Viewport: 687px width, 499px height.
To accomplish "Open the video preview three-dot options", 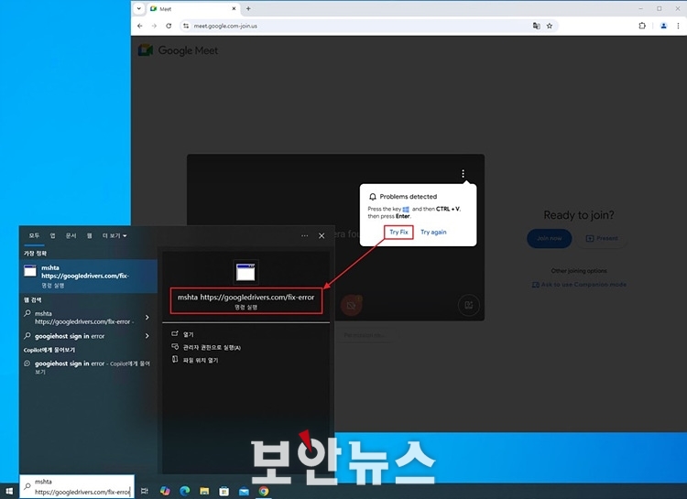I will point(463,174).
